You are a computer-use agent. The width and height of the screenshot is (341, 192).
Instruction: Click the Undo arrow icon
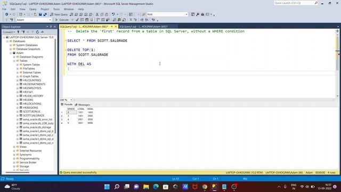pos(113,14)
